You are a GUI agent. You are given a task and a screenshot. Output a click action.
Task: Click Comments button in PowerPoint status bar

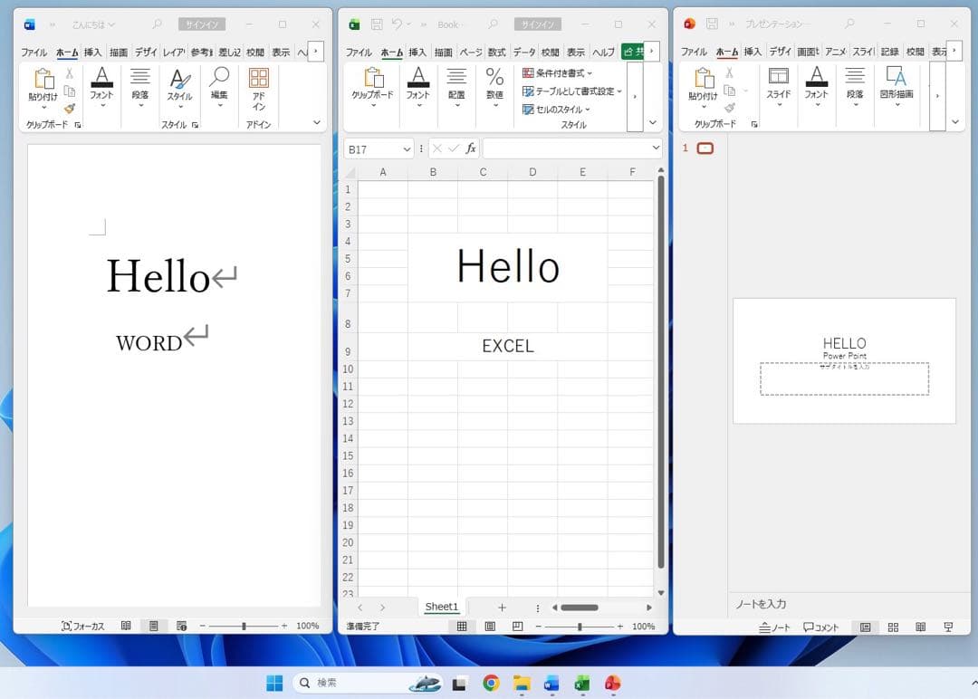(820, 627)
